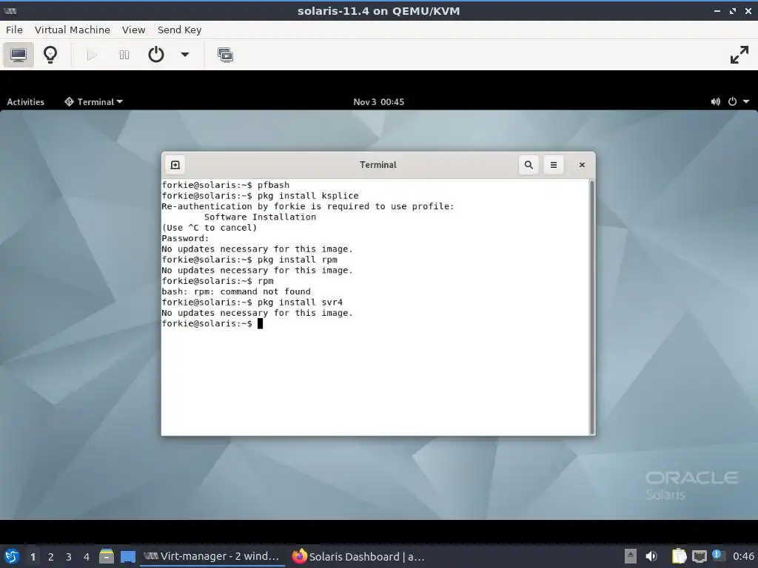Click the guest power icon
Screen dimensions: 758x568
click(x=732, y=102)
